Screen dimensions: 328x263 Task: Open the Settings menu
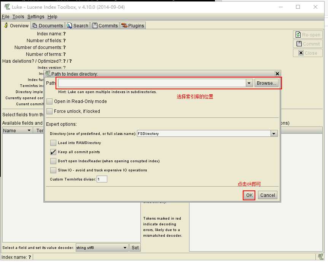(36, 16)
